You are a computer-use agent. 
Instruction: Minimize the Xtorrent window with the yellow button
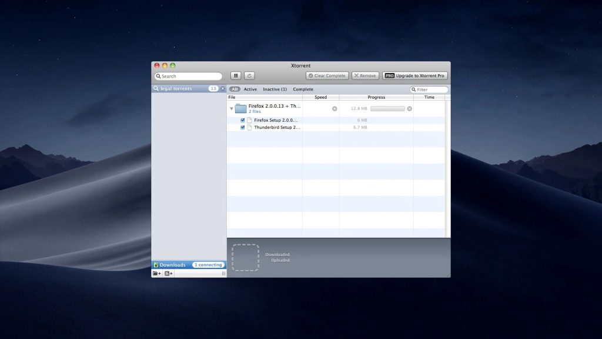tap(165, 66)
